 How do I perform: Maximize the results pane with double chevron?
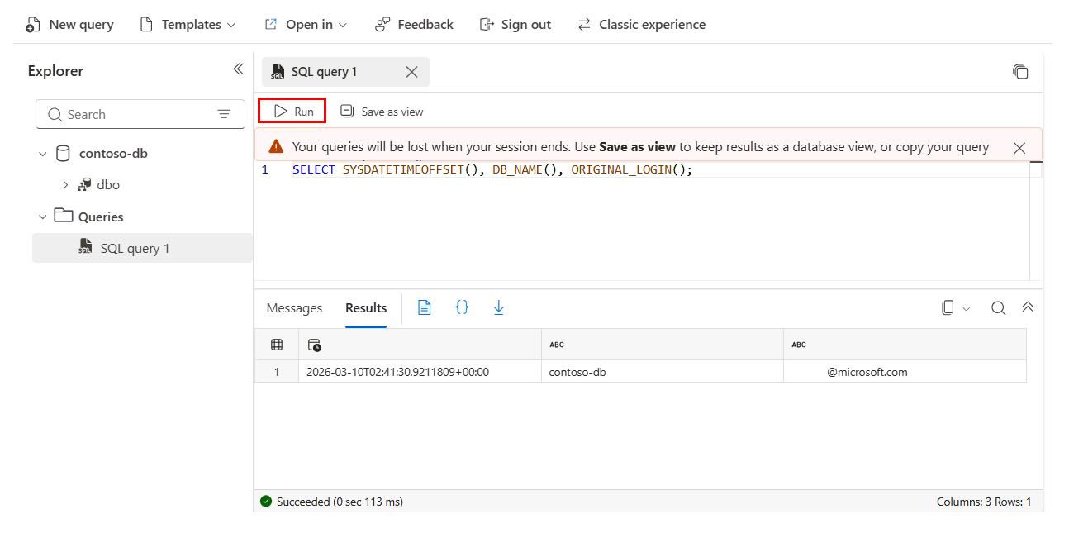pyautogui.click(x=1028, y=307)
